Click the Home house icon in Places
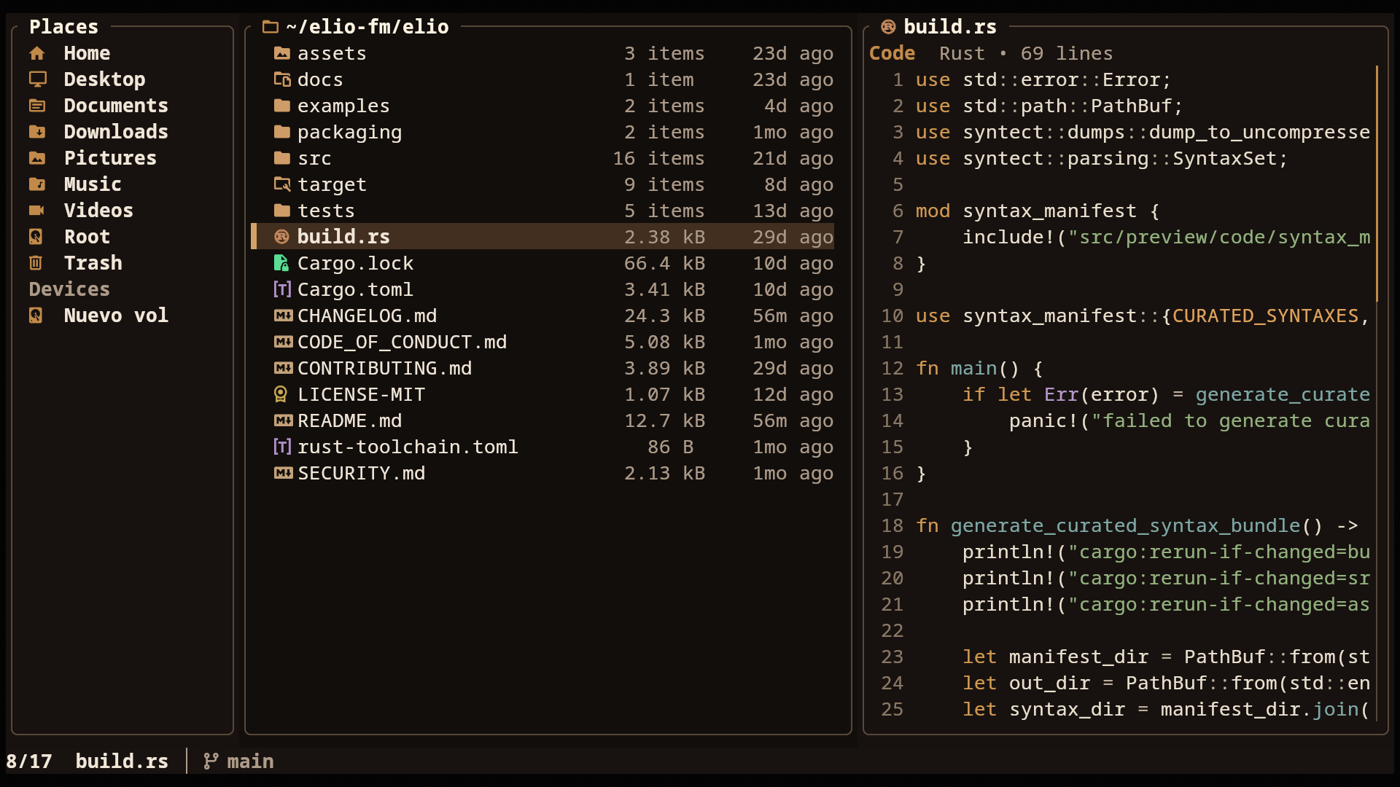1400x787 pixels. point(37,53)
